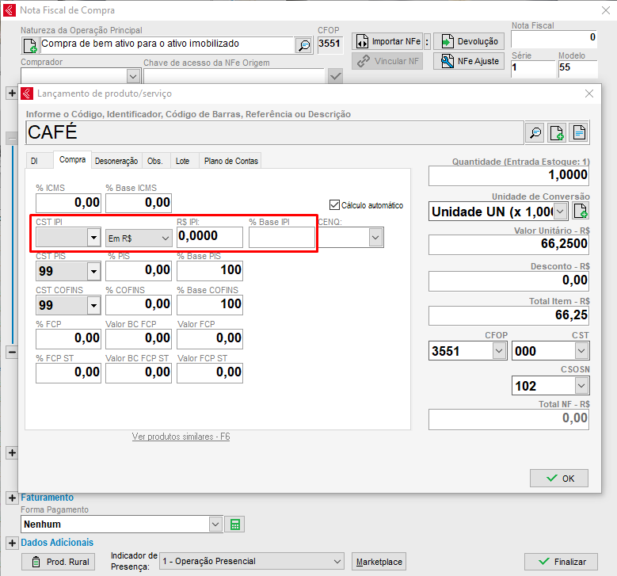The width and height of the screenshot is (617, 576).
Task: Click the NFe Ajuste button
Action: [x=469, y=61]
